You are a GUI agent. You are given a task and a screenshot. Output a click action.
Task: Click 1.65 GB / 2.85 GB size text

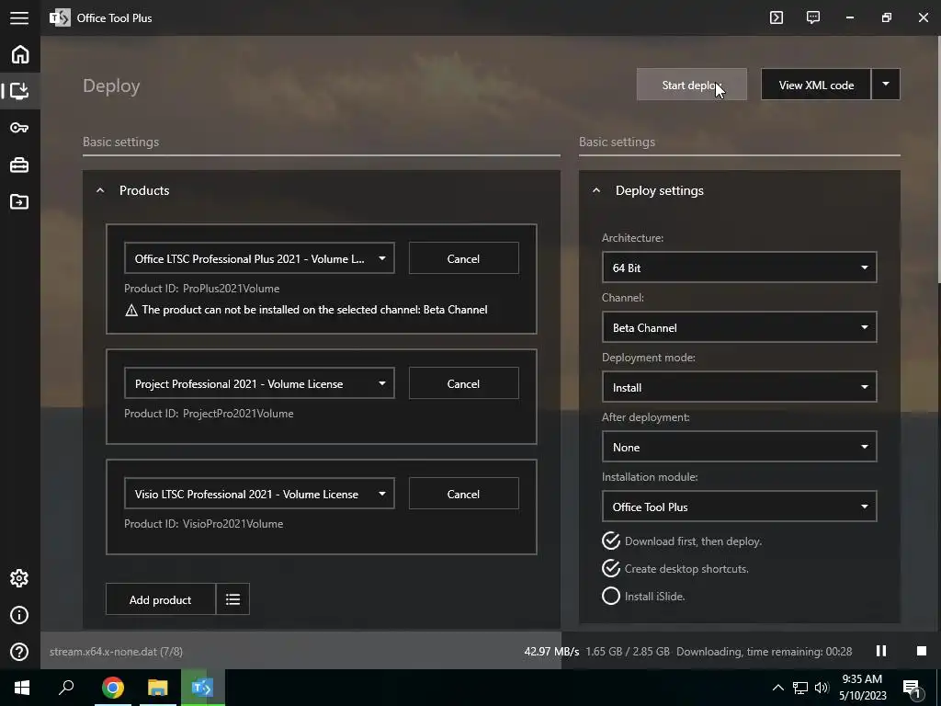pyautogui.click(x=628, y=652)
